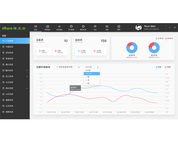Click the icon beside 深圳机房
Screen dimensions: 178x148
(3, 53)
